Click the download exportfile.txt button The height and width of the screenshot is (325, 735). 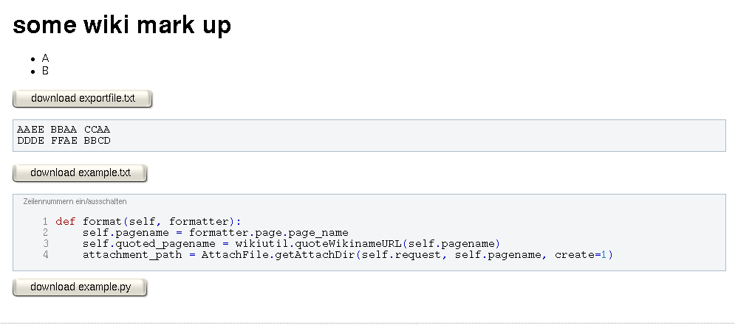(82, 99)
